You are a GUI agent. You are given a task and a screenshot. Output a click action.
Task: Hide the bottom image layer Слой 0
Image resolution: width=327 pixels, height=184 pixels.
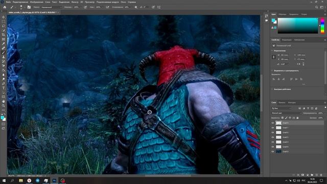[x=273, y=152]
